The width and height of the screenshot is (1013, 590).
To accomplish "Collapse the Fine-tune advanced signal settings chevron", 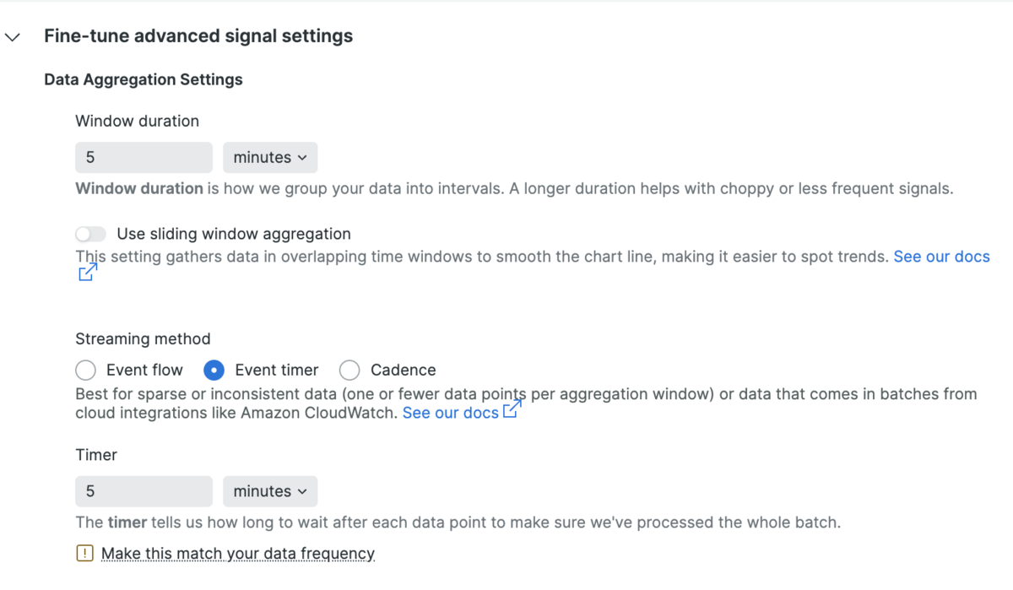I will point(13,37).
